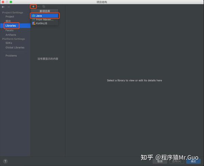Open Global Libraries settings
The width and height of the screenshot is (204, 166).
pos(15,48)
